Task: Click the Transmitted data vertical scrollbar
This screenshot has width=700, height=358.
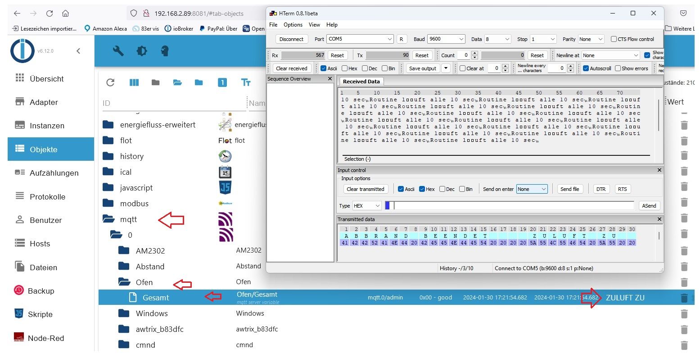Action: point(659,236)
